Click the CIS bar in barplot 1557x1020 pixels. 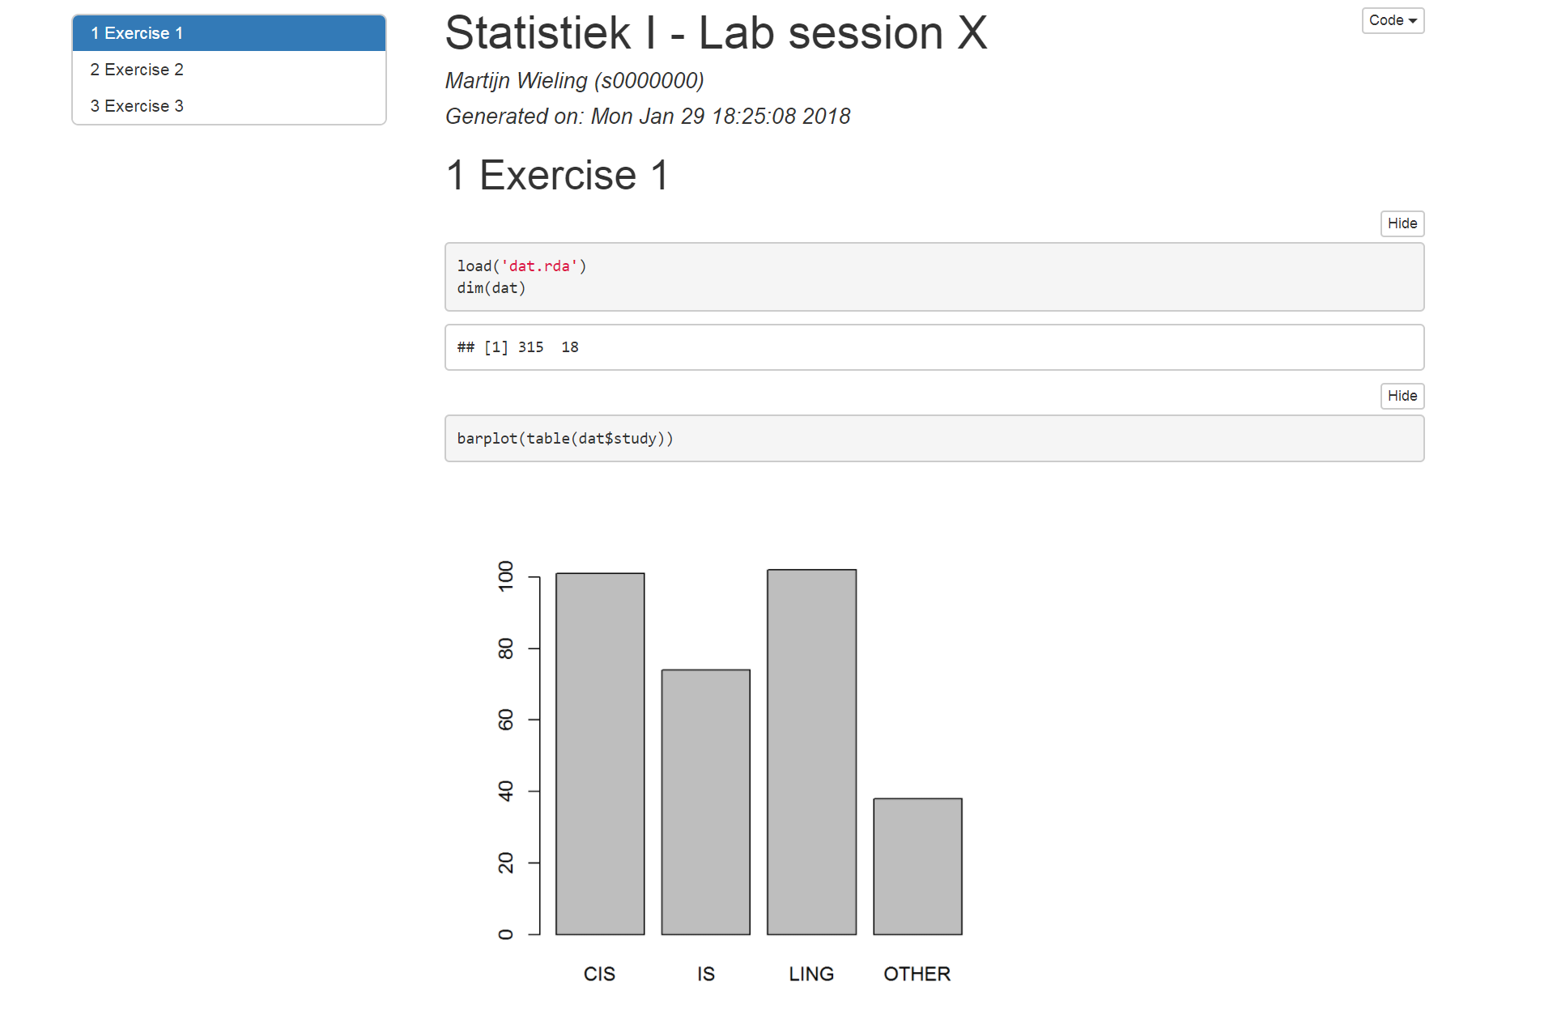tap(600, 754)
